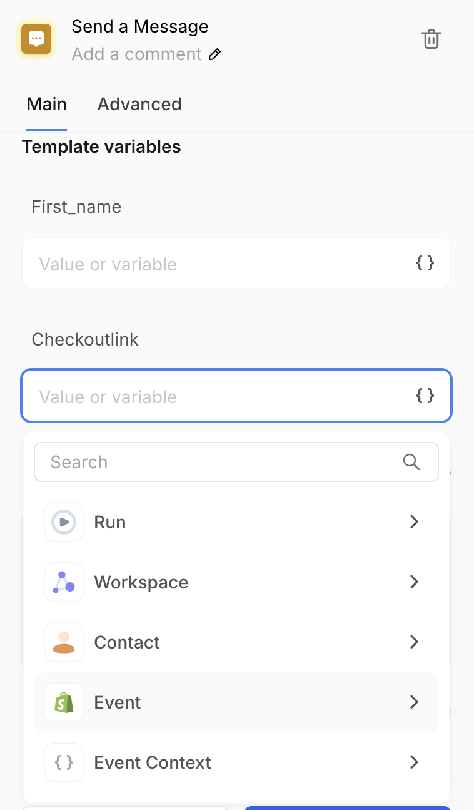Expand the Workspace chevron arrow
474x810 pixels.
(413, 582)
